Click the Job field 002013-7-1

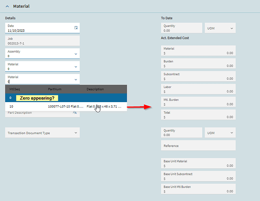click(42, 41)
